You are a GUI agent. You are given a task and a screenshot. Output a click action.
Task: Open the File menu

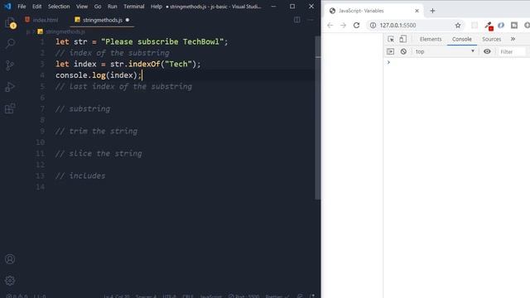(x=22, y=7)
